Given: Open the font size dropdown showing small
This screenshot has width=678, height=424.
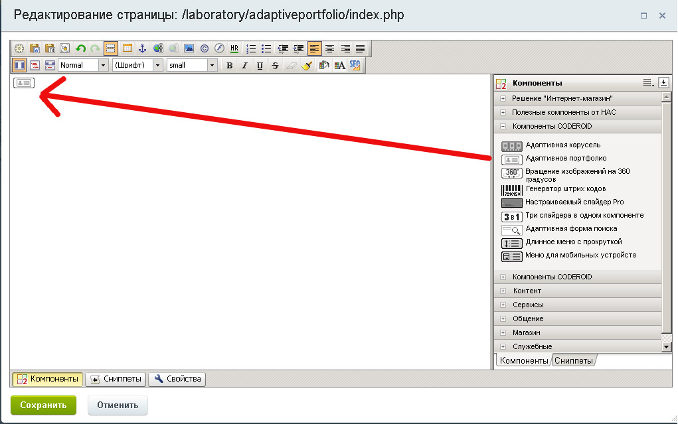Looking at the screenshot, I should click(x=212, y=65).
